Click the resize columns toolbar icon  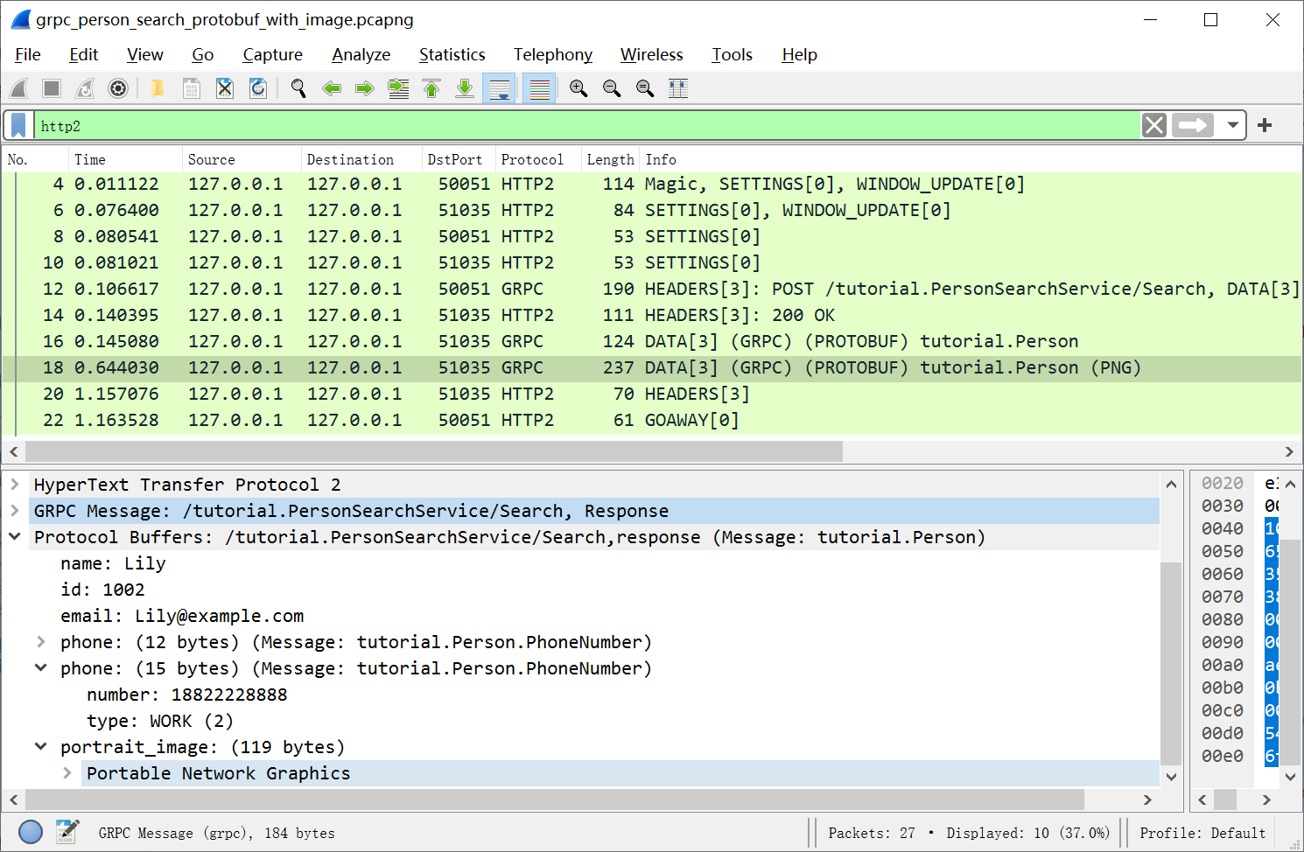(678, 87)
